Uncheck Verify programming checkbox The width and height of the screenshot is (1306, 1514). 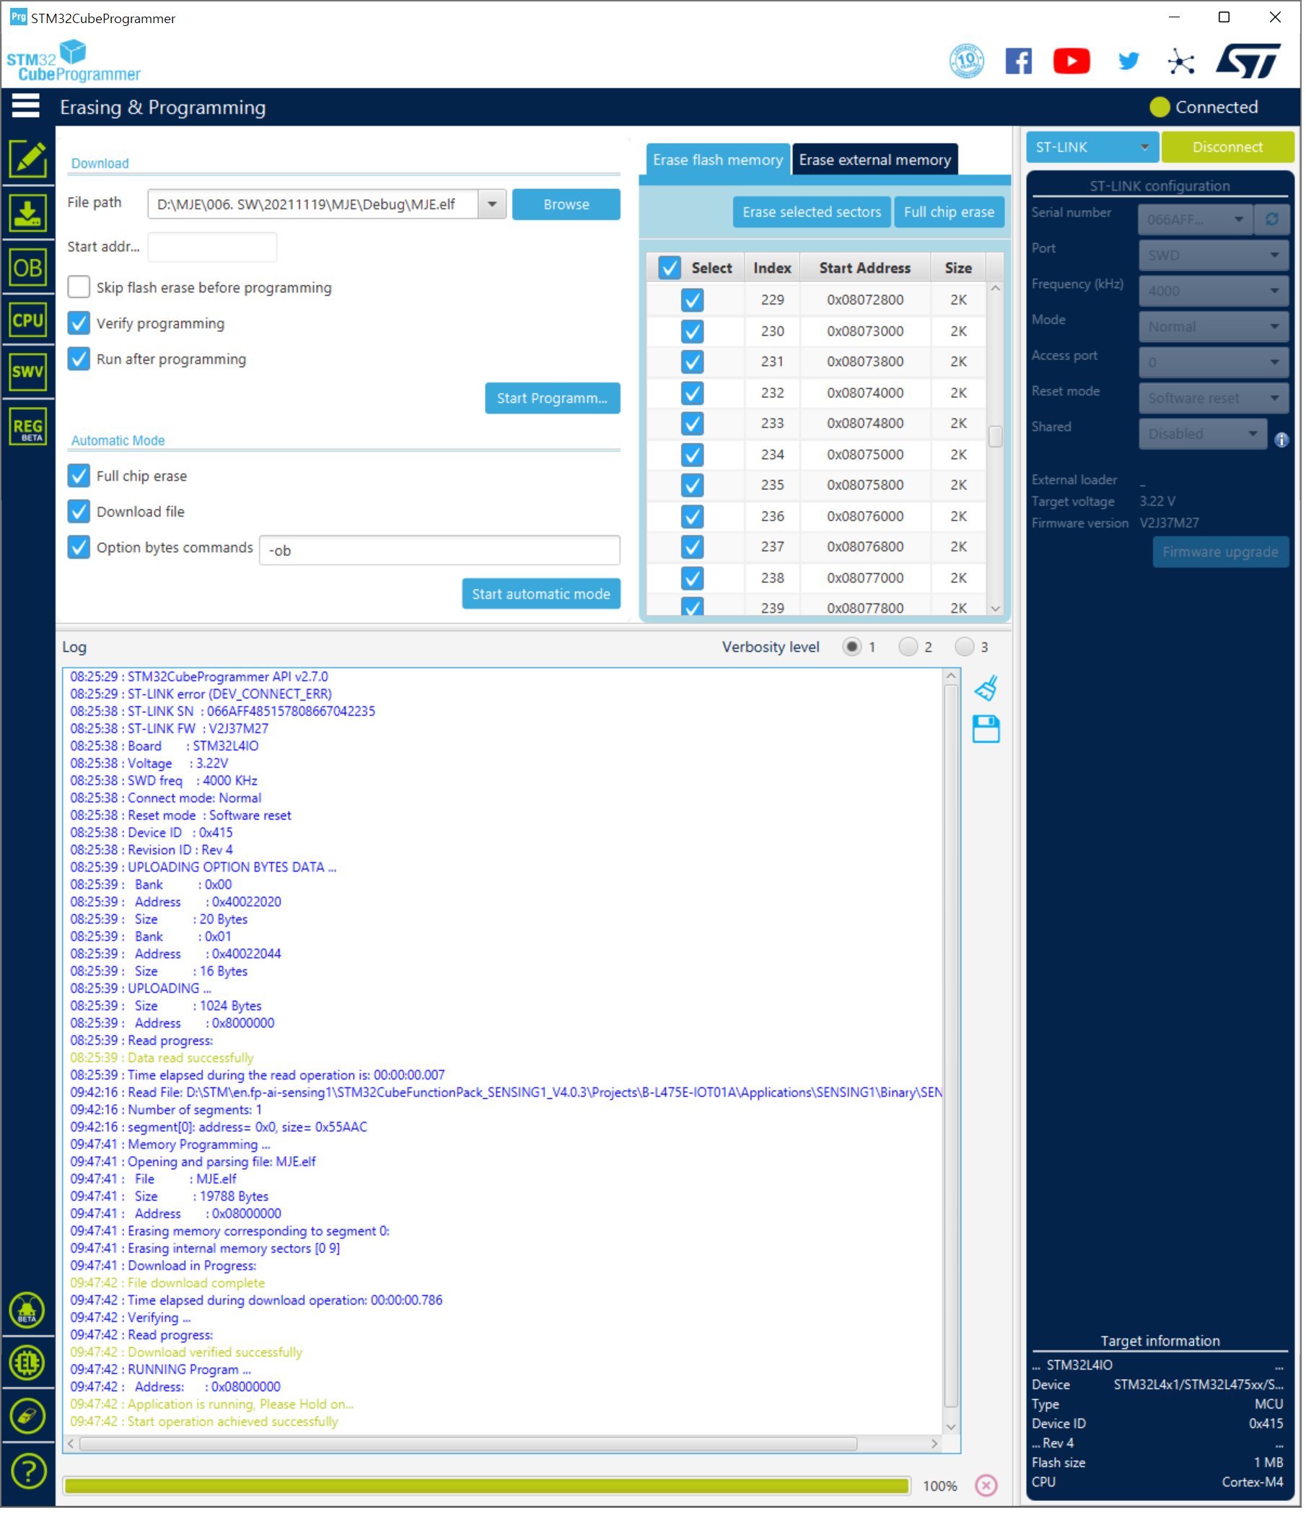[79, 324]
